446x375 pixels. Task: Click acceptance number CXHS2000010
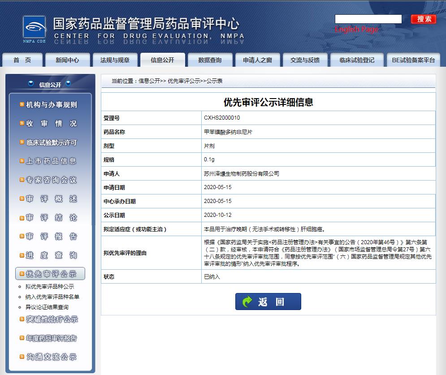[222, 118]
